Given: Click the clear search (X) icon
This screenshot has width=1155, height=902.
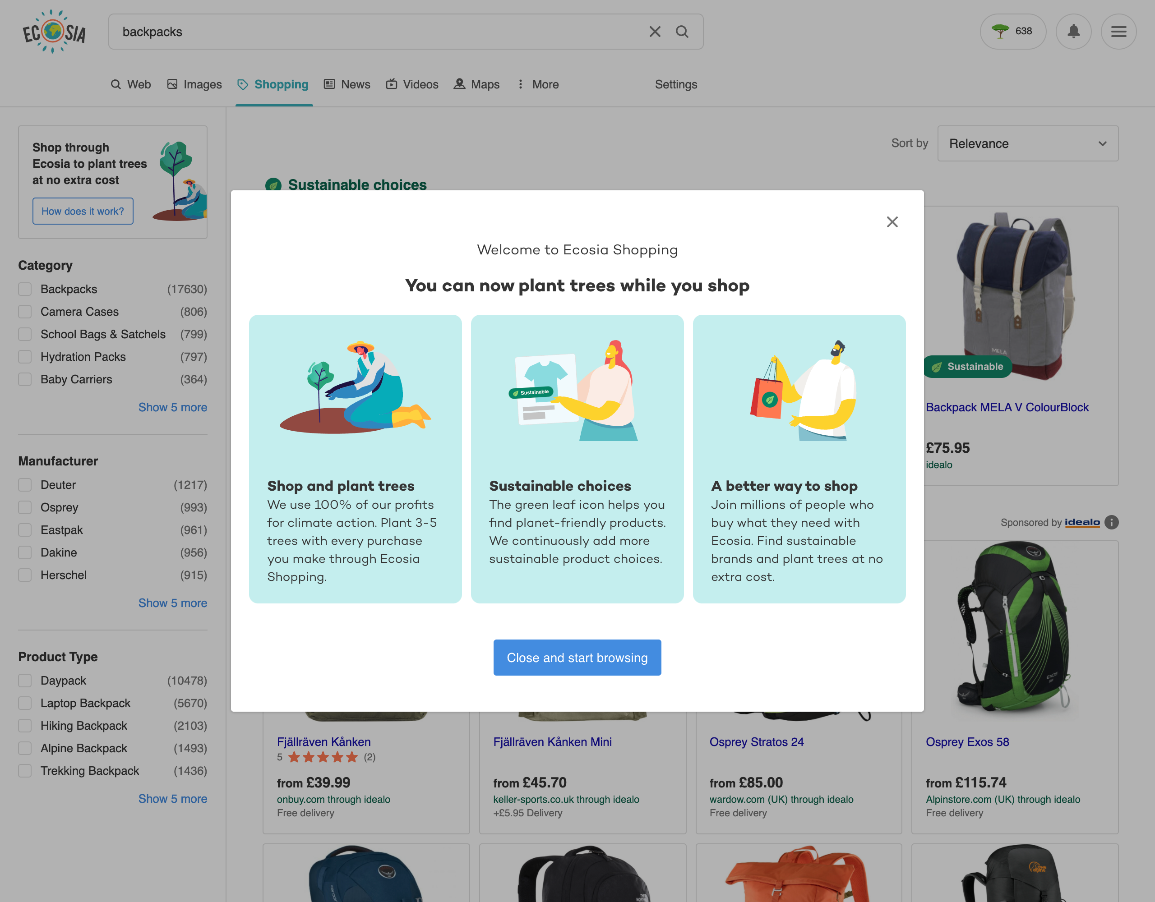Looking at the screenshot, I should pos(655,31).
